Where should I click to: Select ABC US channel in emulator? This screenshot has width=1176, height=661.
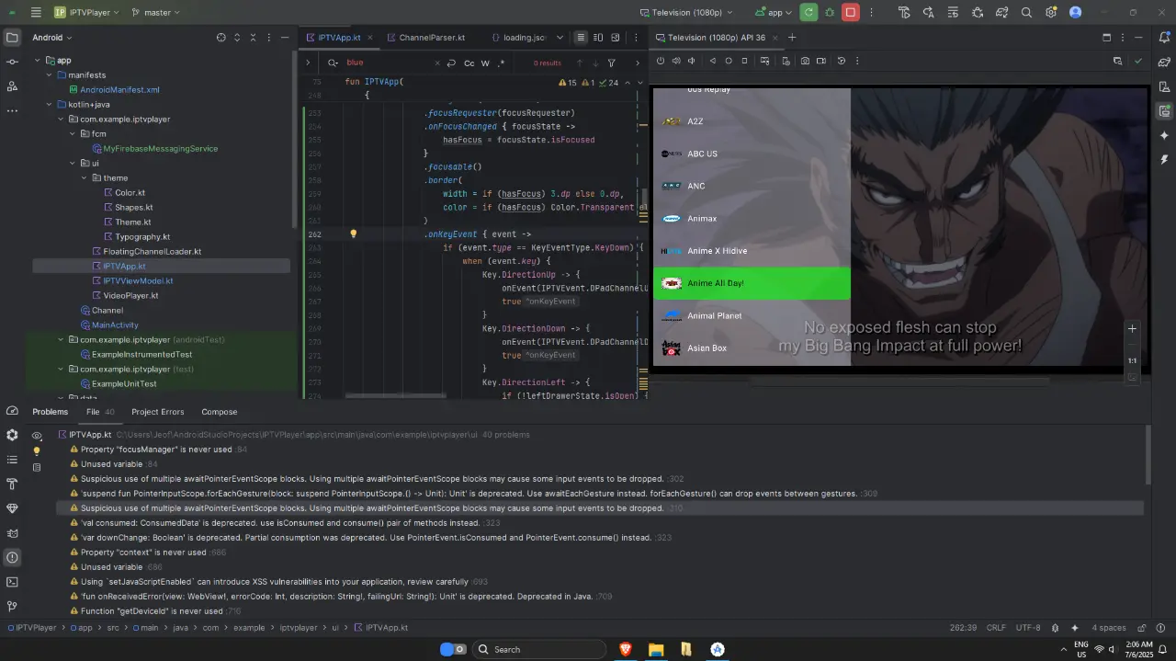(752, 154)
